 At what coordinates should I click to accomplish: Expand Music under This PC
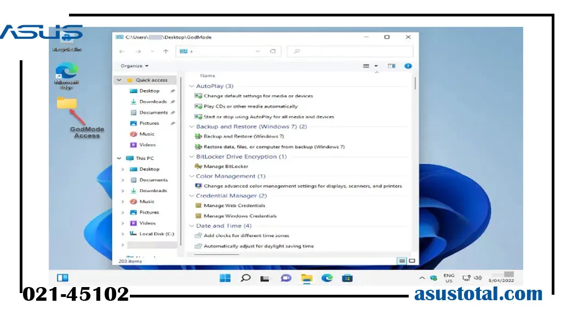[123, 202]
